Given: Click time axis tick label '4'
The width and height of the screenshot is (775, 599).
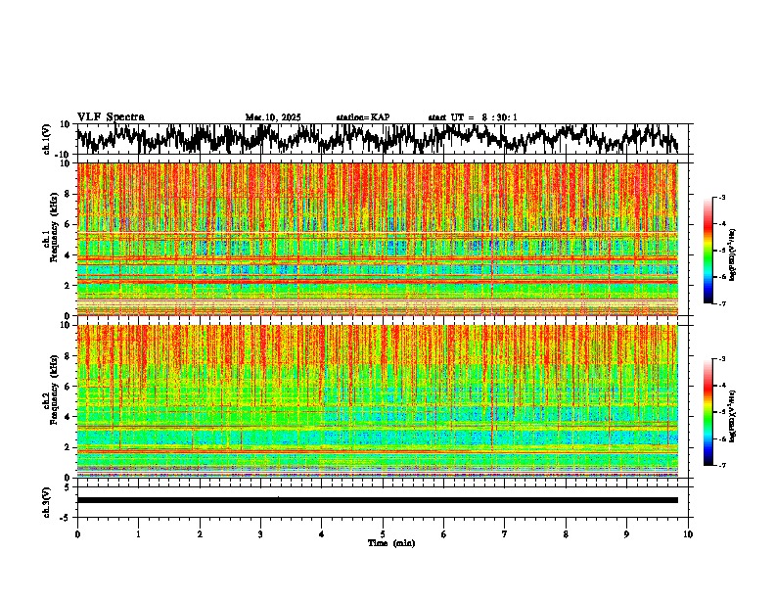Looking at the screenshot, I should click(x=322, y=534).
